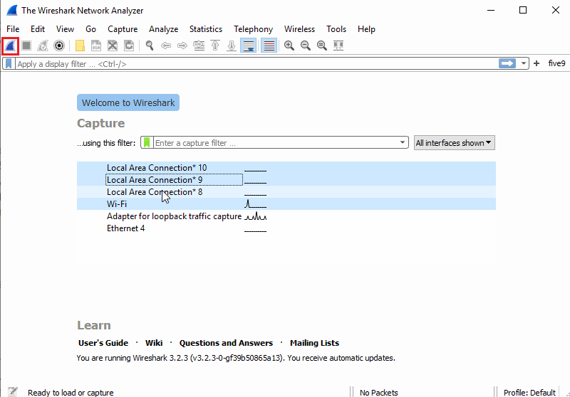
Task: Click Profile: Default in status bar
Action: tap(529, 393)
